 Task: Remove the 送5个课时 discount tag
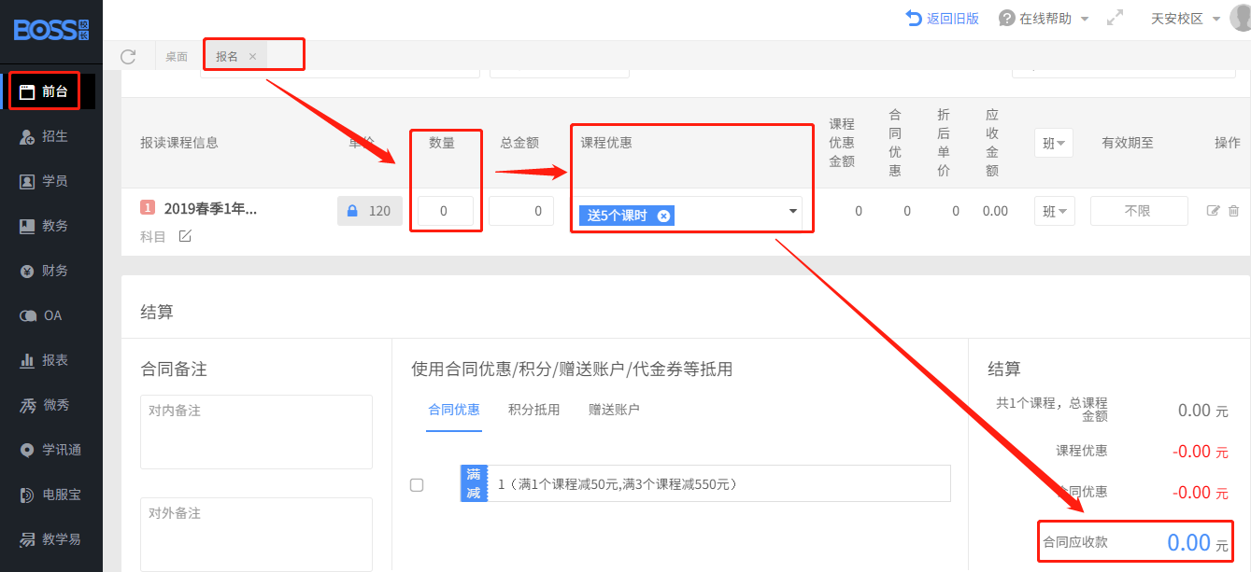(x=663, y=216)
